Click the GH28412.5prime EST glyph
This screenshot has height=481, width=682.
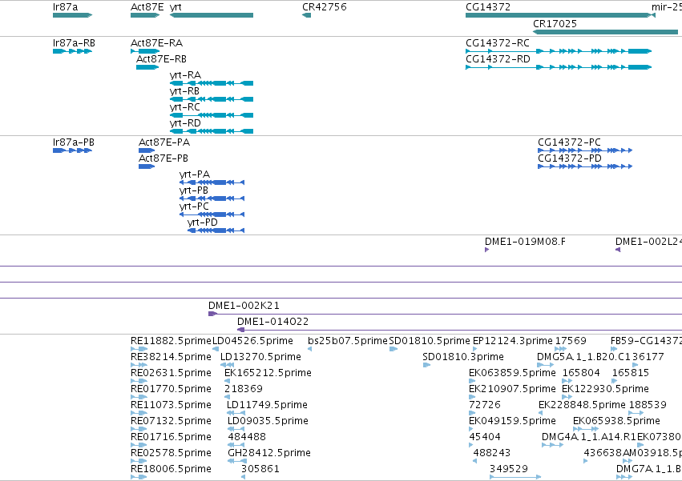coord(237,461)
